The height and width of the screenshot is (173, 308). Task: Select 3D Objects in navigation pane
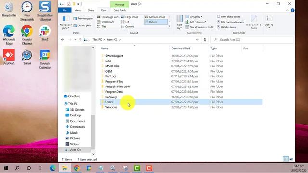[x=77, y=110]
